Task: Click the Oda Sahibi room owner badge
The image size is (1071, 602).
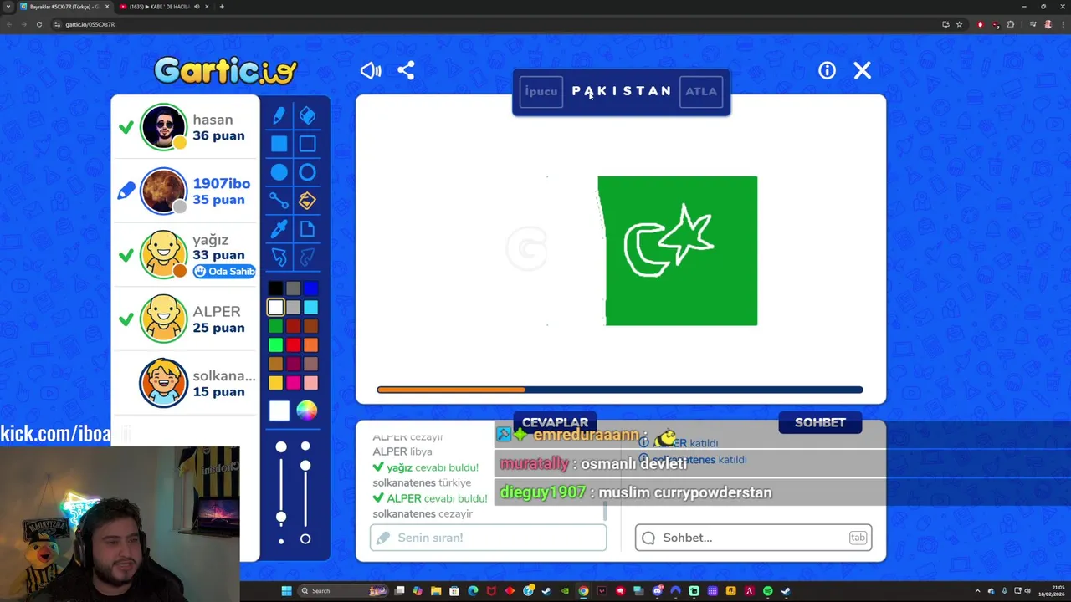Action: point(224,272)
